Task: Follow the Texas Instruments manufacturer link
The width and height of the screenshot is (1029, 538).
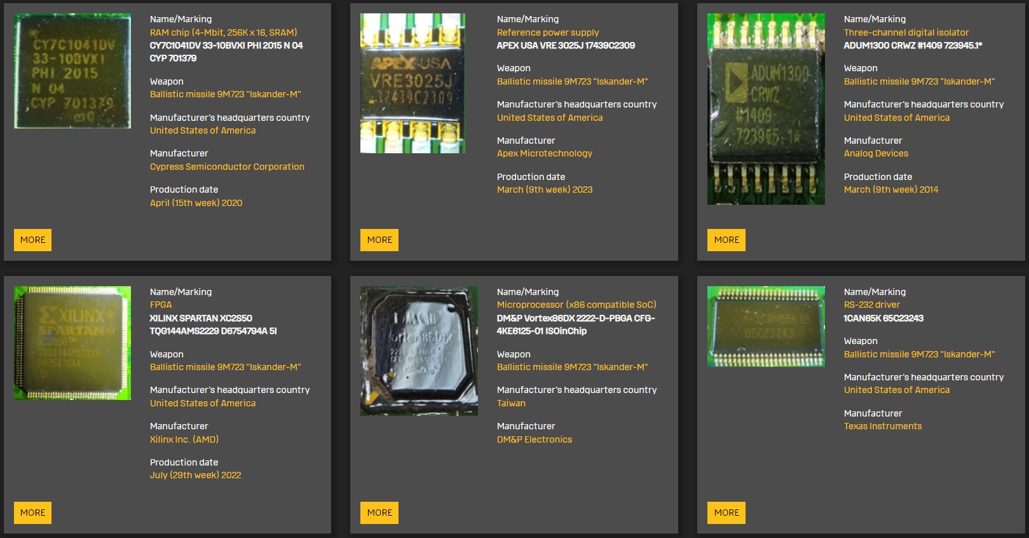Action: click(x=882, y=426)
